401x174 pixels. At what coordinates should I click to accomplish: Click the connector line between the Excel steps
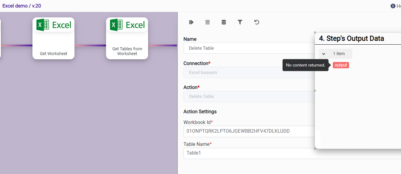pyautogui.click(x=90, y=46)
